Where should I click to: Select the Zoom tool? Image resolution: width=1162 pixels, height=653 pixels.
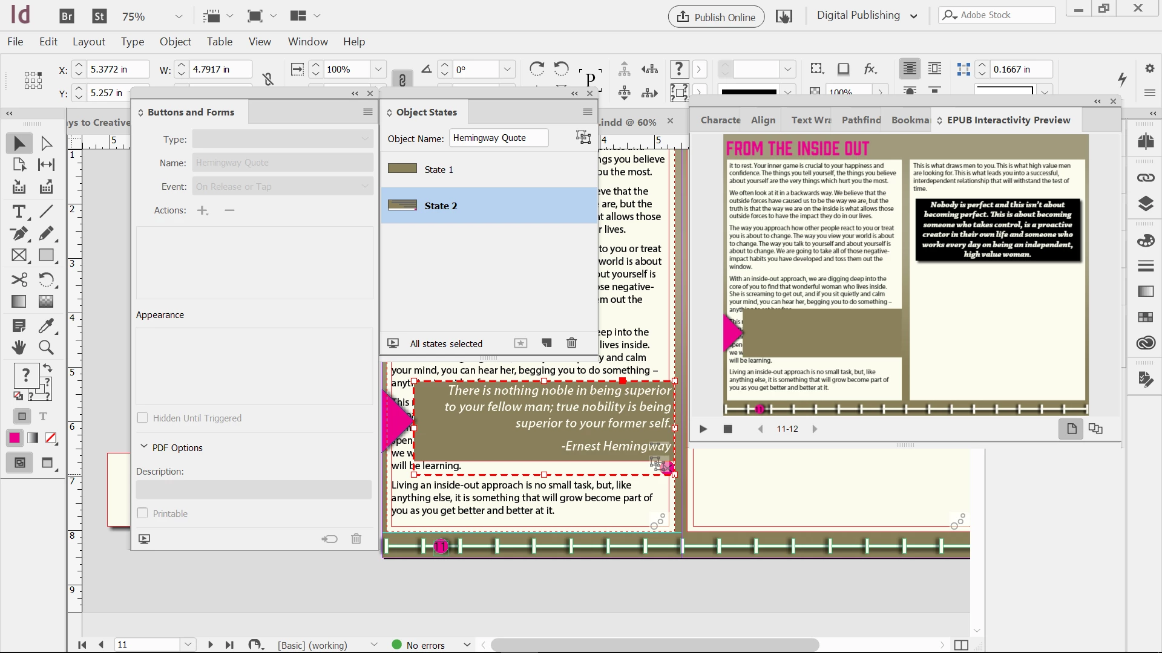click(x=46, y=347)
